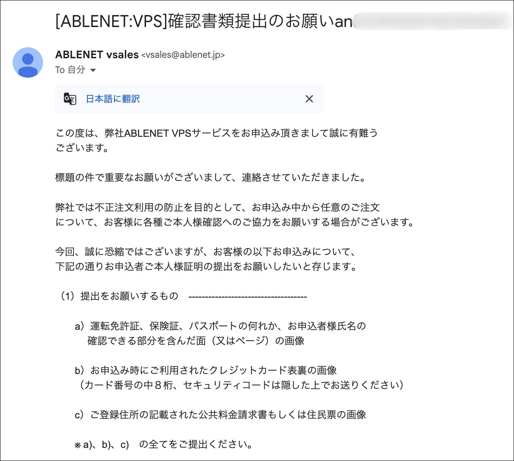This screenshot has width=514, height=461.
Task: Click the To 自分 recipient text
Action: point(70,70)
